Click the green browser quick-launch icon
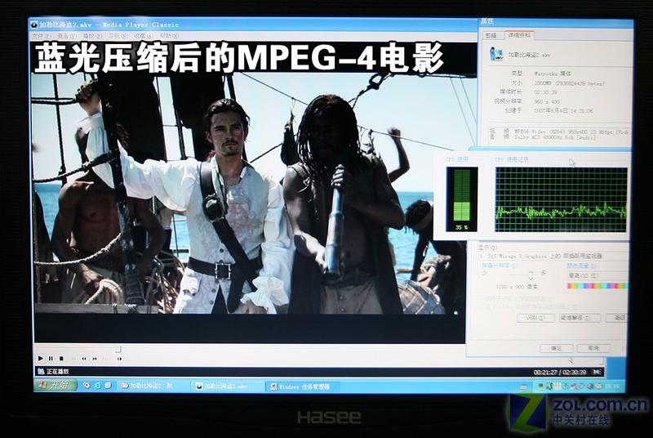The height and width of the screenshot is (438, 653). click(98, 386)
